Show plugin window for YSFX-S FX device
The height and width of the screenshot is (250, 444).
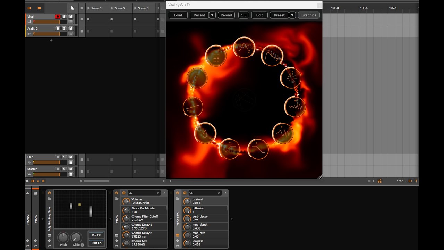pyautogui.click(x=178, y=235)
